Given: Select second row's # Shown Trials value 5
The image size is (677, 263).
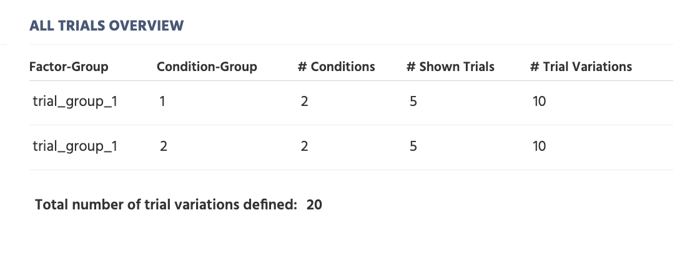Looking at the screenshot, I should coord(413,146).
